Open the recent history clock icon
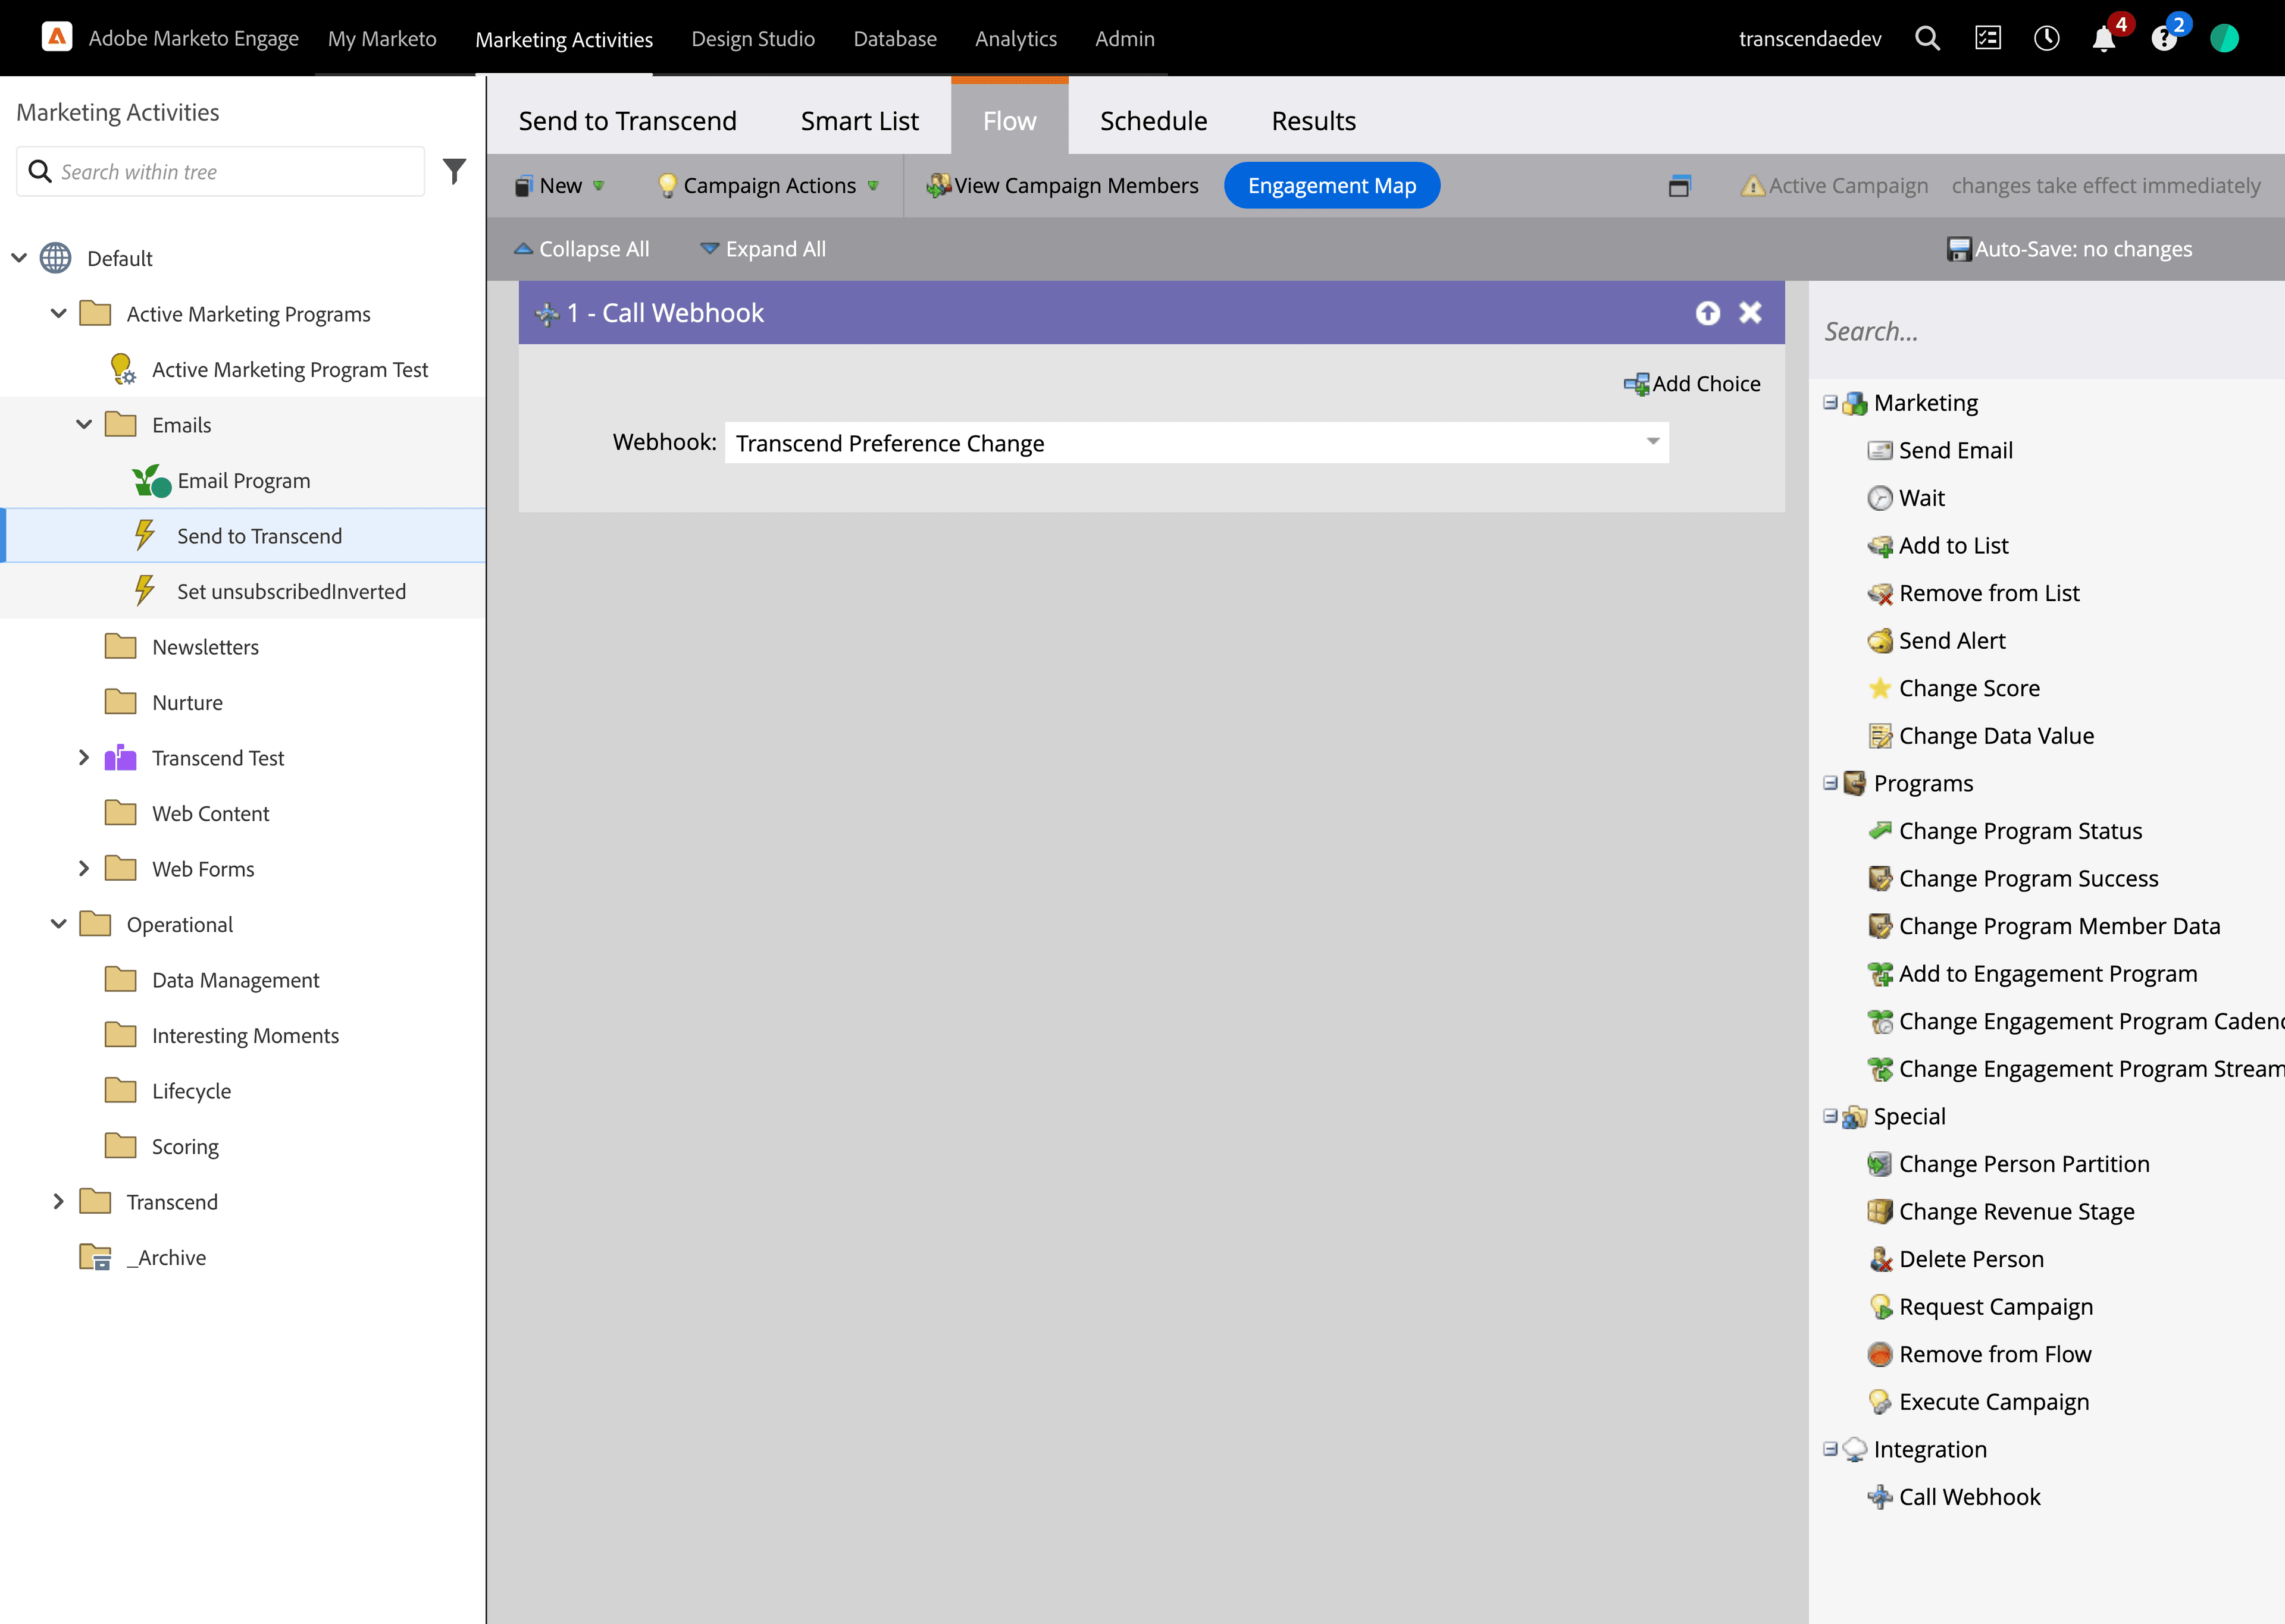The width and height of the screenshot is (2285, 1624). coord(2046,39)
